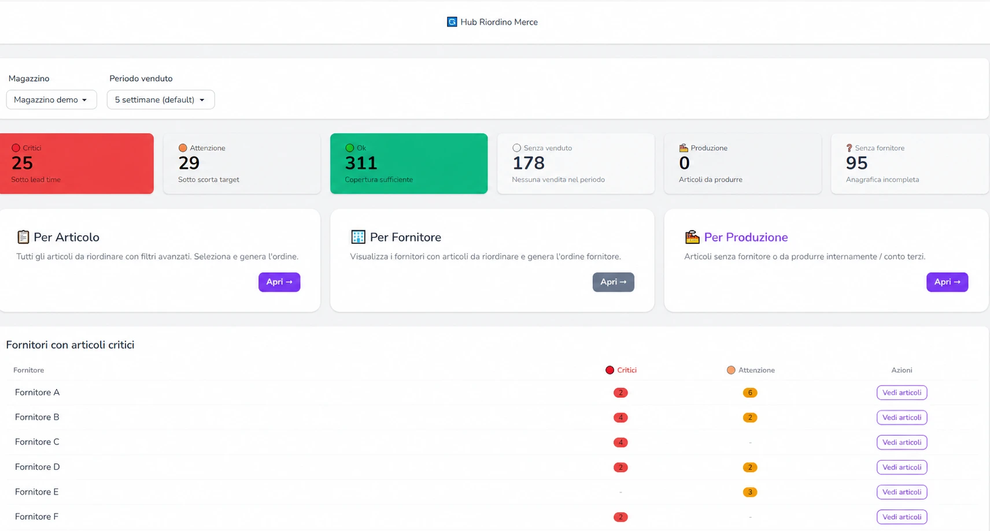Image resolution: width=990 pixels, height=531 pixels.
Task: Click the factory icon in Produzione card
Action: [x=684, y=148]
